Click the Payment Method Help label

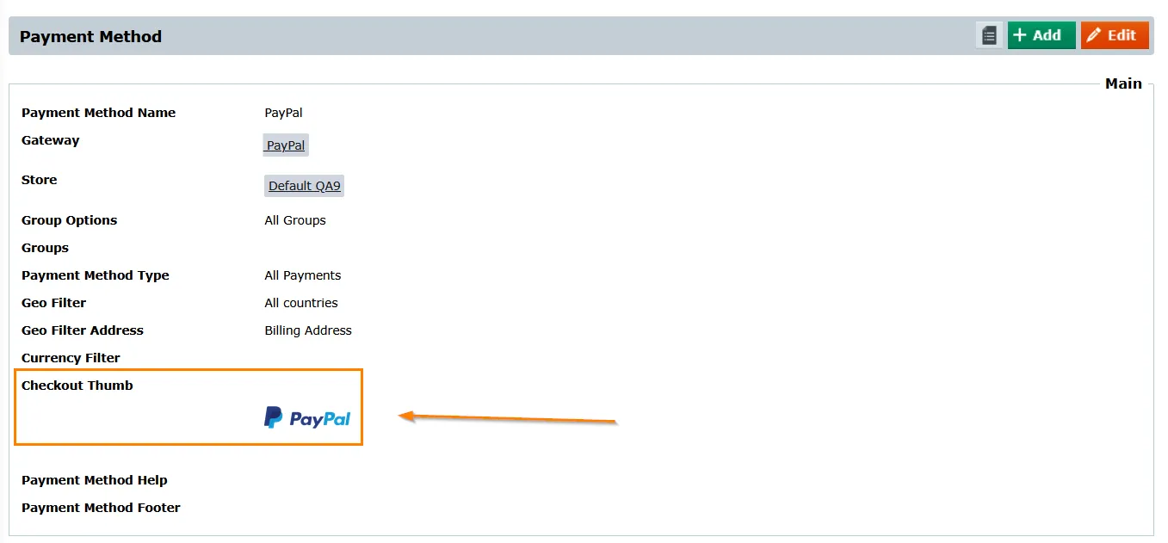(x=94, y=480)
